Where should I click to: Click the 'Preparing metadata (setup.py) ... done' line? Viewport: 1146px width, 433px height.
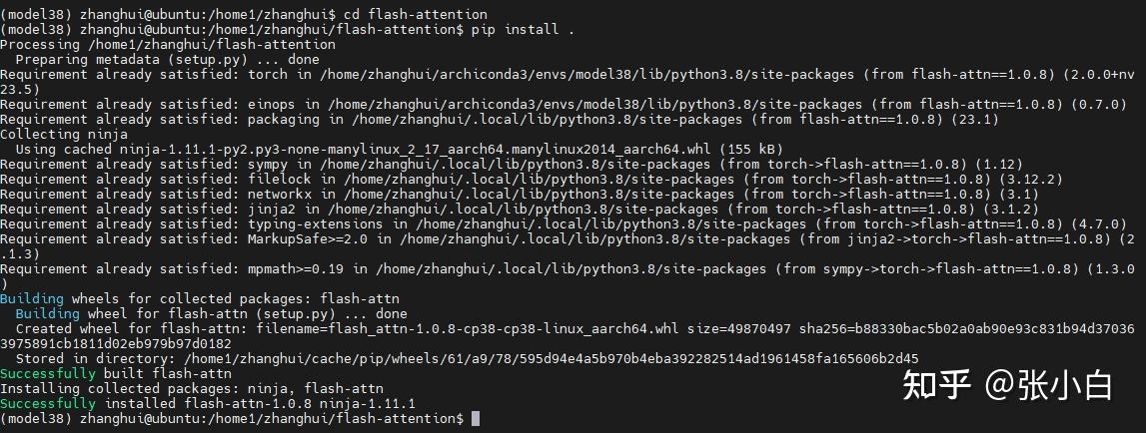[168, 59]
